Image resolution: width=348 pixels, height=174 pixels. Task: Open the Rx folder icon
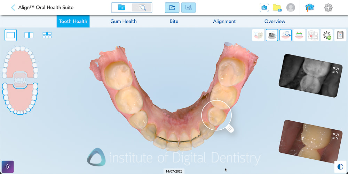click(x=121, y=8)
